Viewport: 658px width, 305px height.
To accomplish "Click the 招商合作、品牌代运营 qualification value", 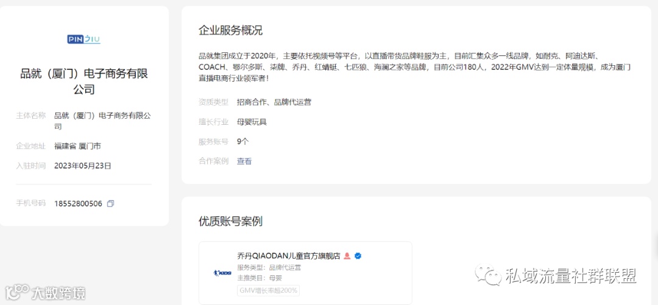I will [x=274, y=102].
